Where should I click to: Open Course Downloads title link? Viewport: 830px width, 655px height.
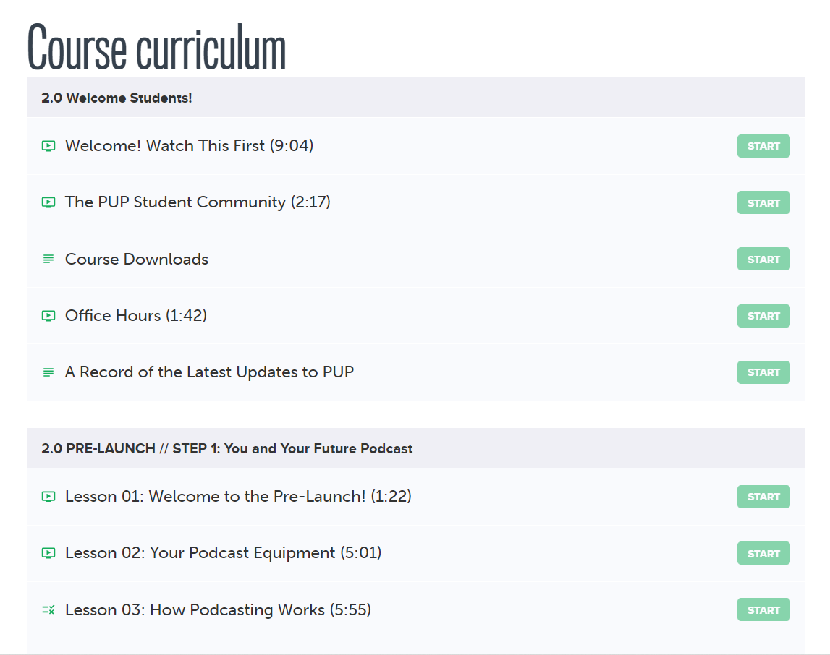pos(137,259)
